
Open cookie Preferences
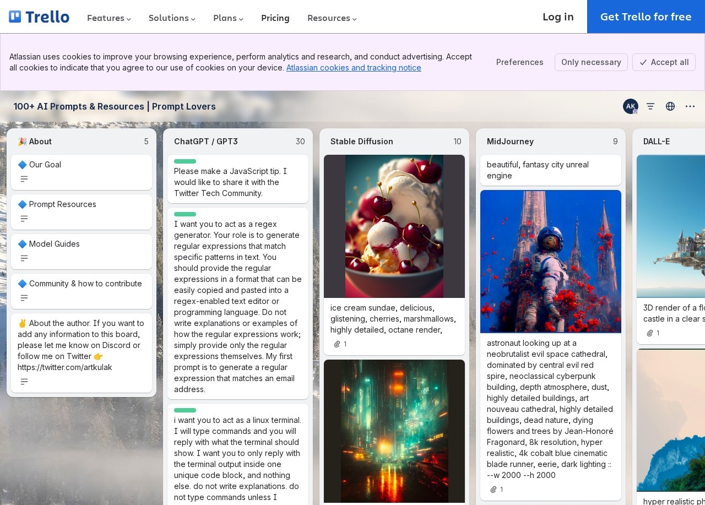tap(520, 62)
